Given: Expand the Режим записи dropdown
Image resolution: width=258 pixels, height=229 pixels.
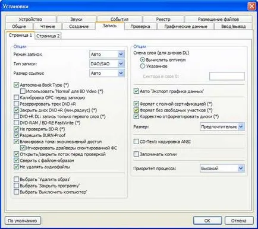Looking at the screenshot, I should (107, 54).
